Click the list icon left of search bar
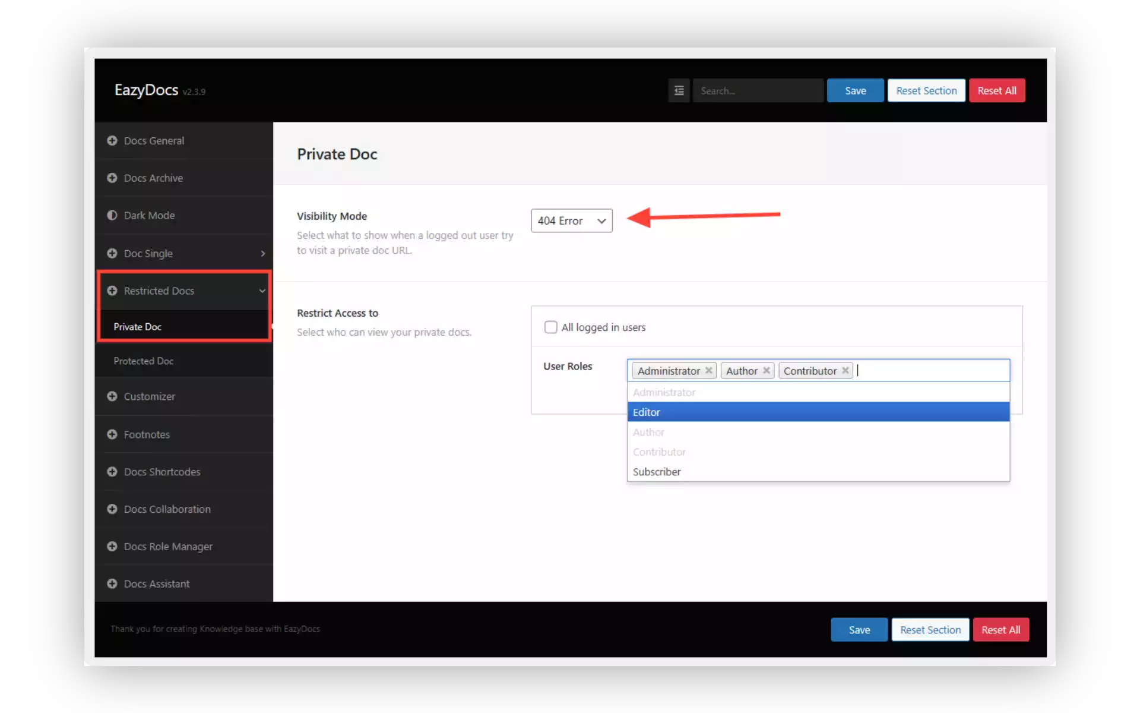 click(679, 90)
